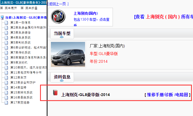193x116 pixels.
Task: Select the 当前车型 tab
Action: tap(62, 34)
